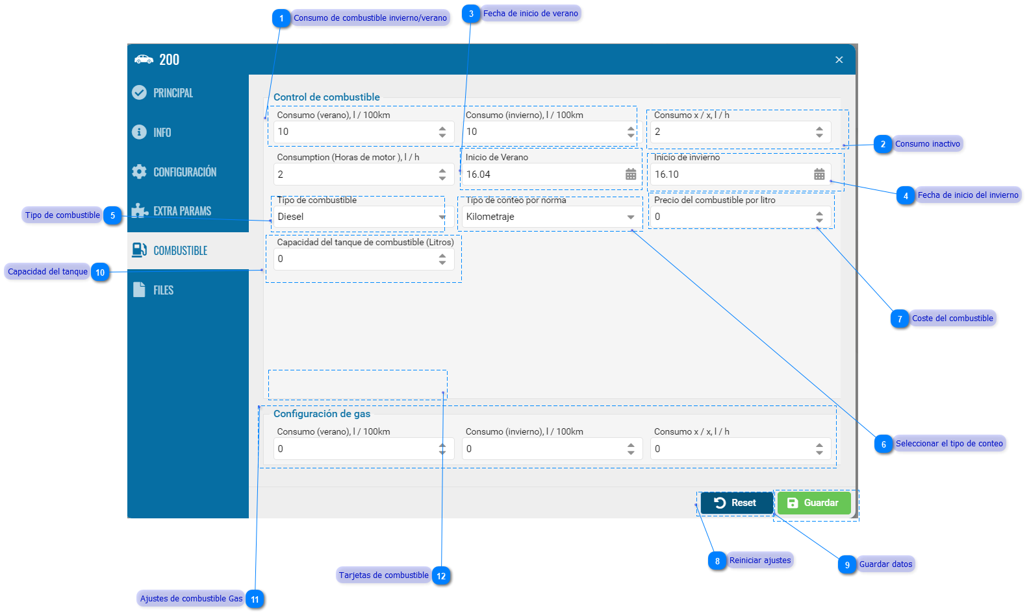This screenshot has height=615, width=1029.
Task: Click the CONFIGURACIÓN gear icon
Action: [139, 172]
